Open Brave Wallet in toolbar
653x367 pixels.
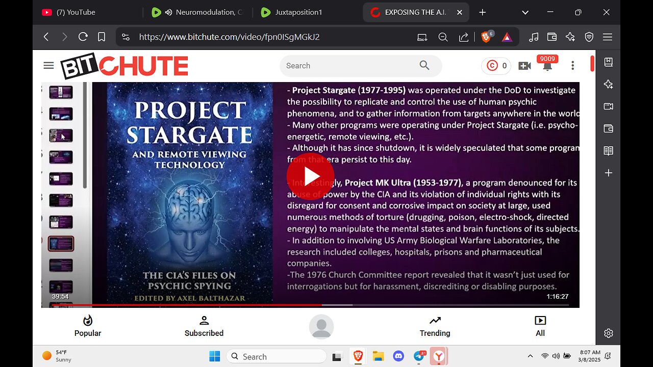pos(552,37)
